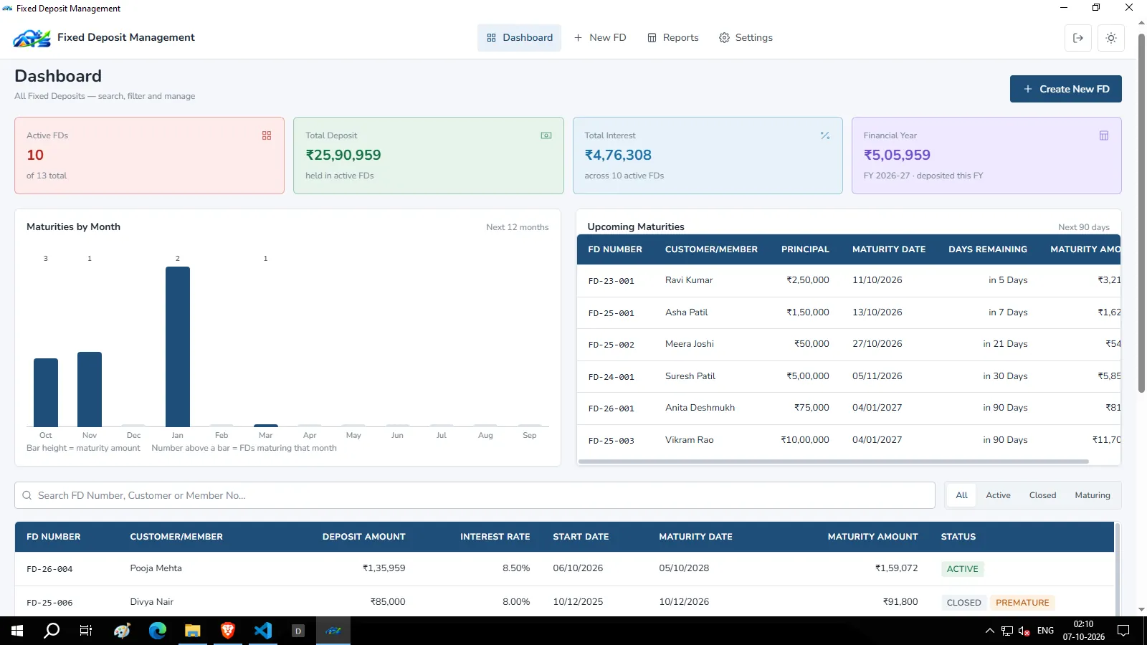Focus the Search FD Number input field
1147x645 pixels.
(475, 495)
